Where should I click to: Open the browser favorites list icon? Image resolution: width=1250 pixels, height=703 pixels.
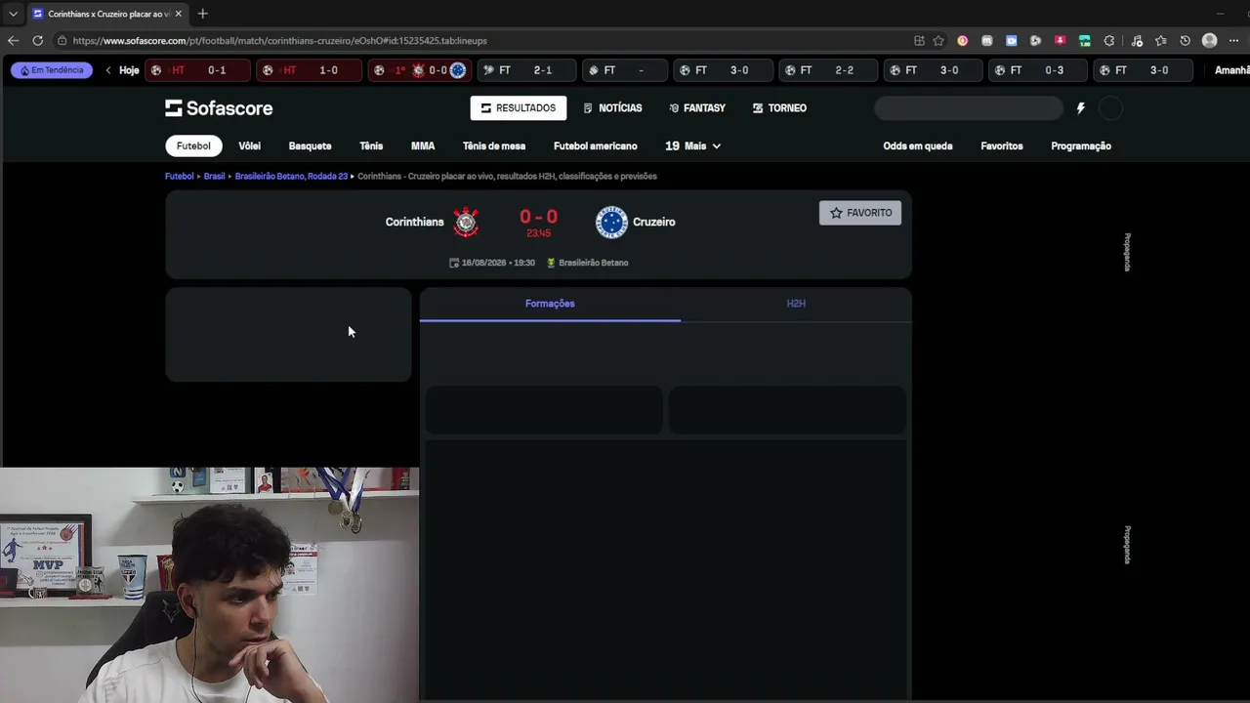(x=1160, y=41)
